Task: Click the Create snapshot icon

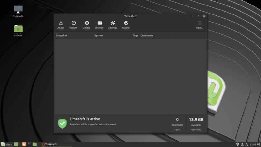Action: point(60,24)
